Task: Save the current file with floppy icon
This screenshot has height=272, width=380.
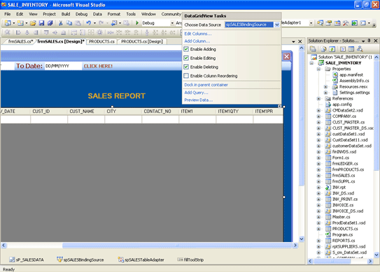Action: (41, 23)
